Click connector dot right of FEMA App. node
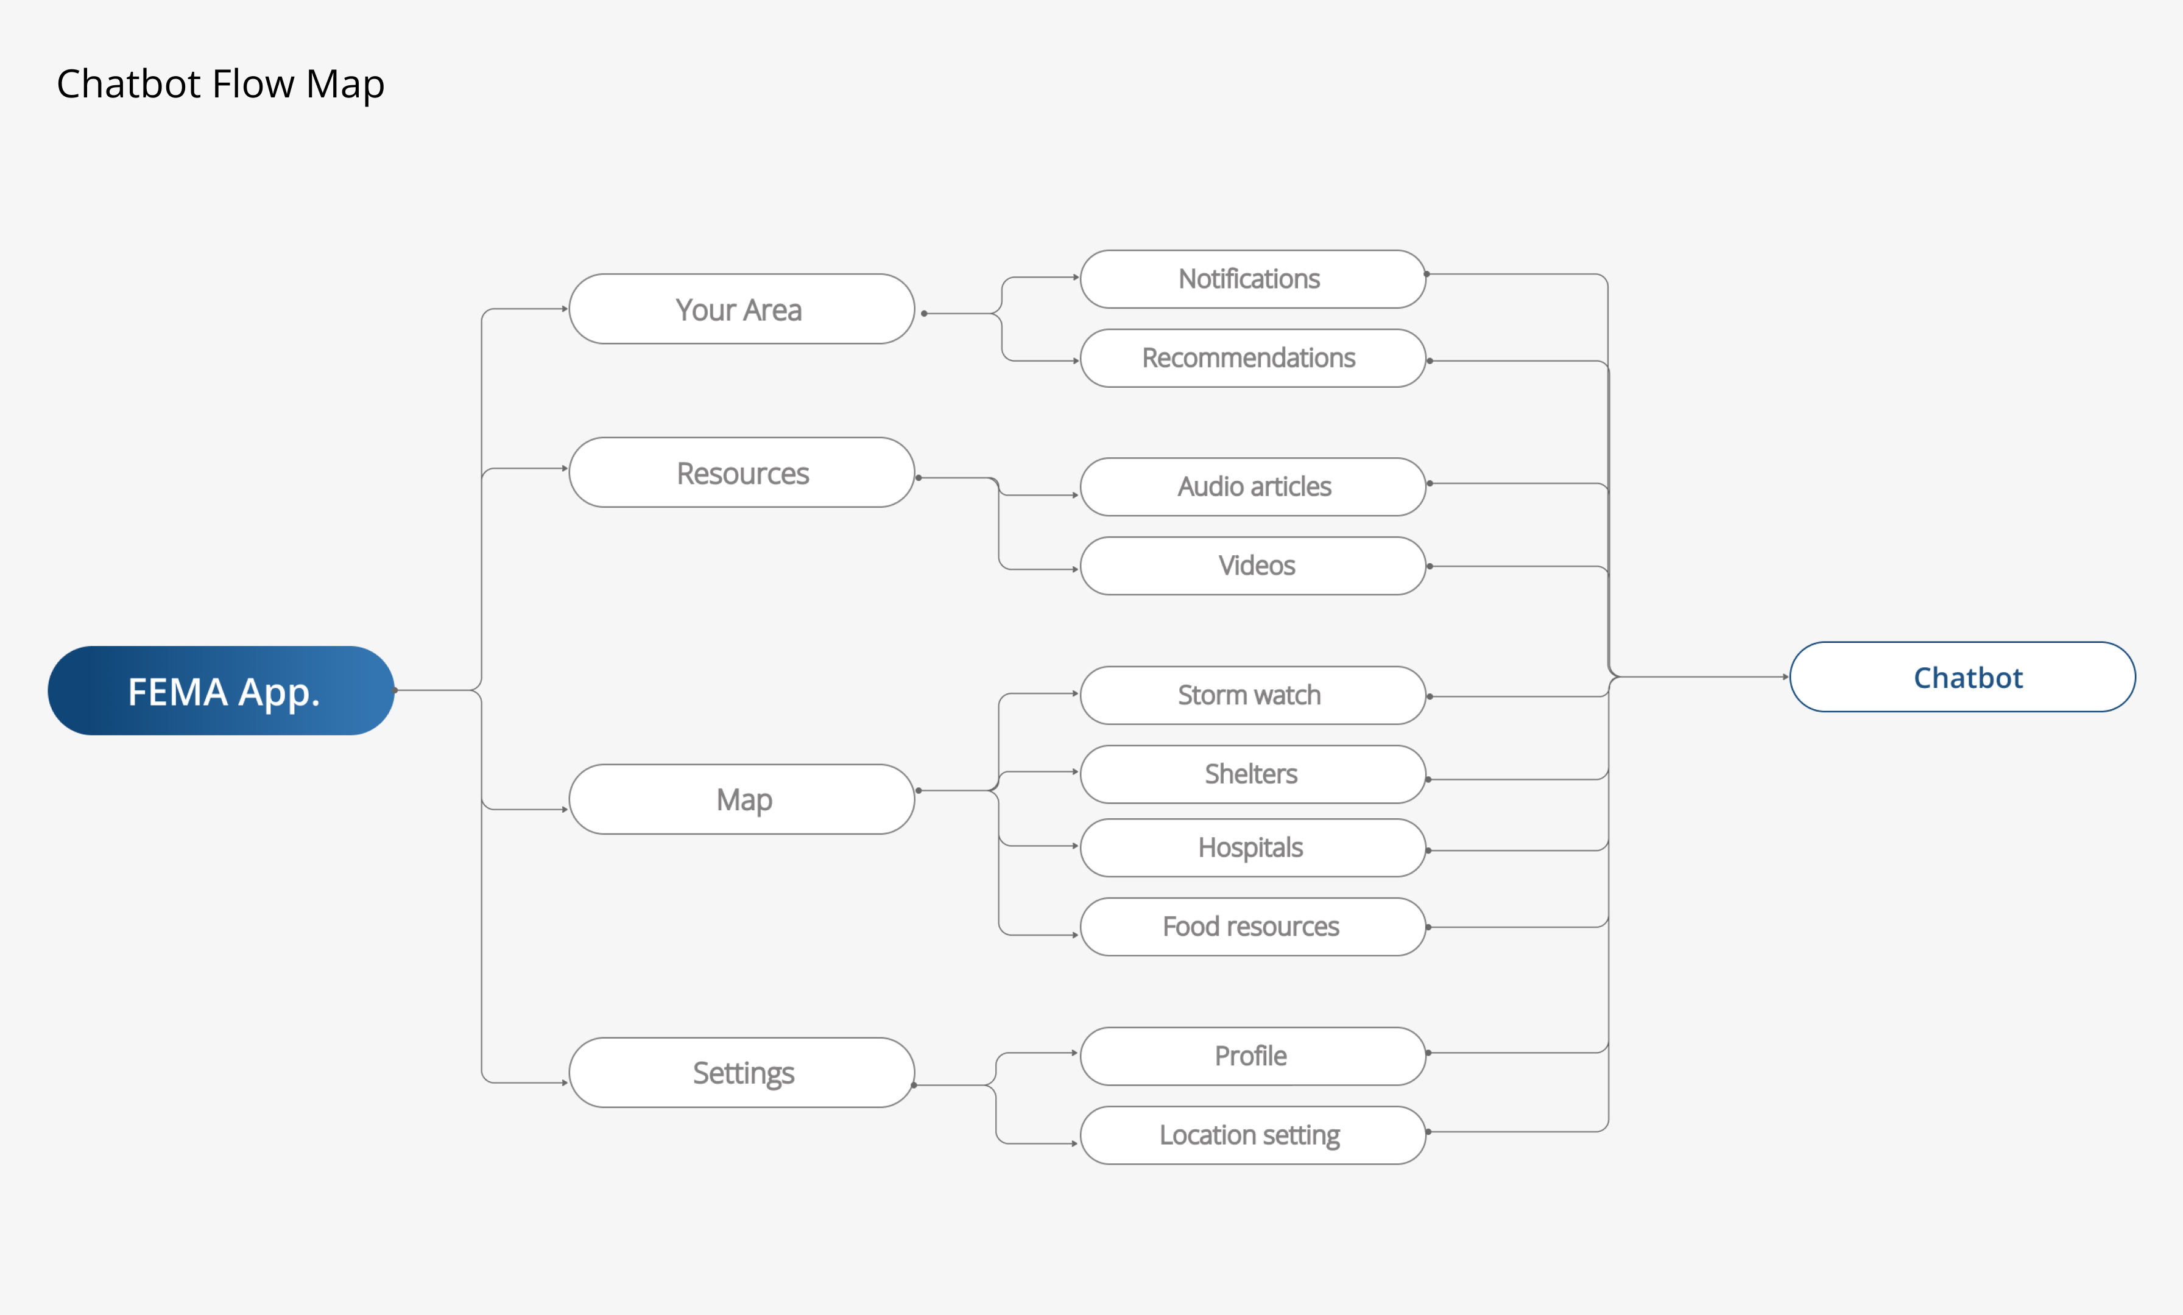Viewport: 2183px width, 1315px height. point(395,690)
